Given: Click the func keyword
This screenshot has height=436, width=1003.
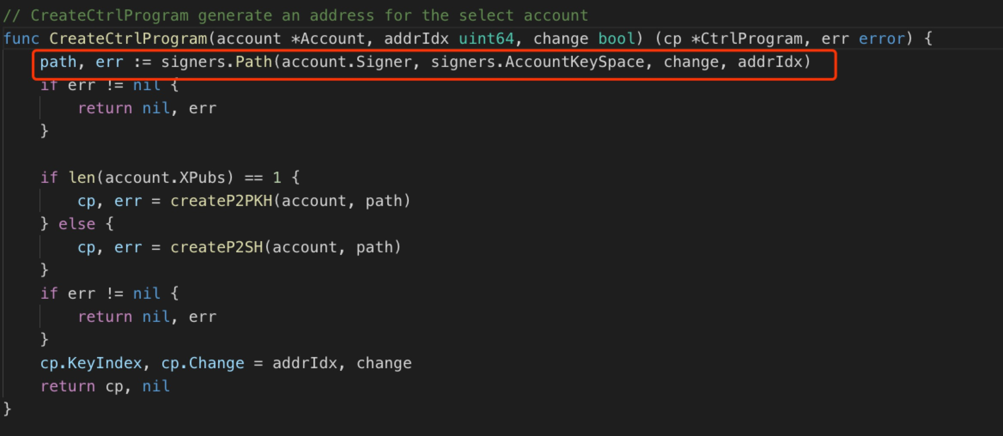Looking at the screenshot, I should click(x=21, y=39).
